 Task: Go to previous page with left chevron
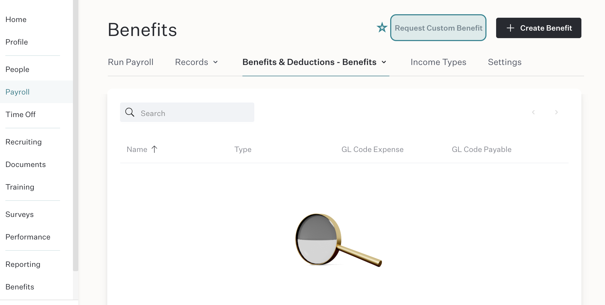click(533, 112)
